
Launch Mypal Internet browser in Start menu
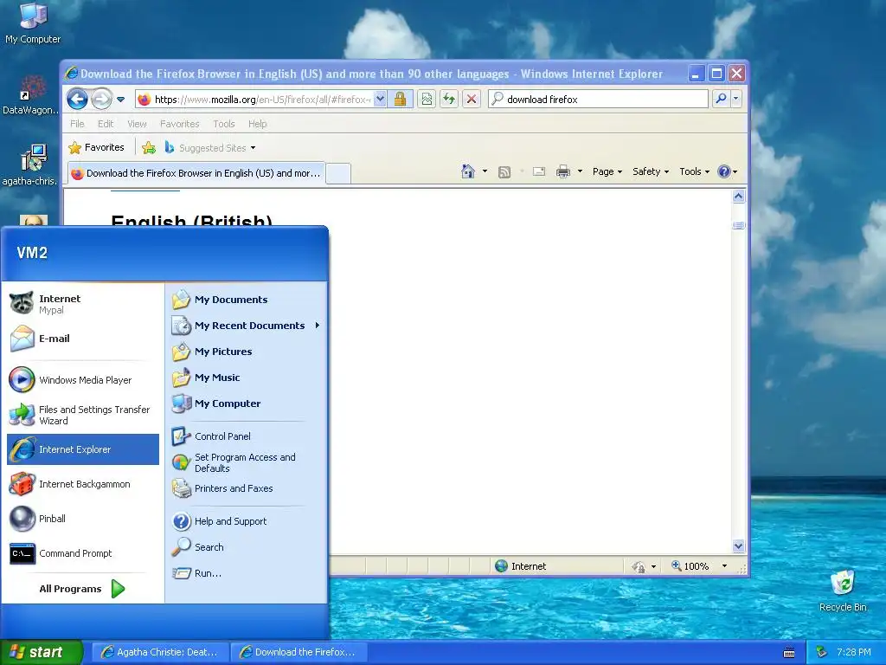[82, 304]
